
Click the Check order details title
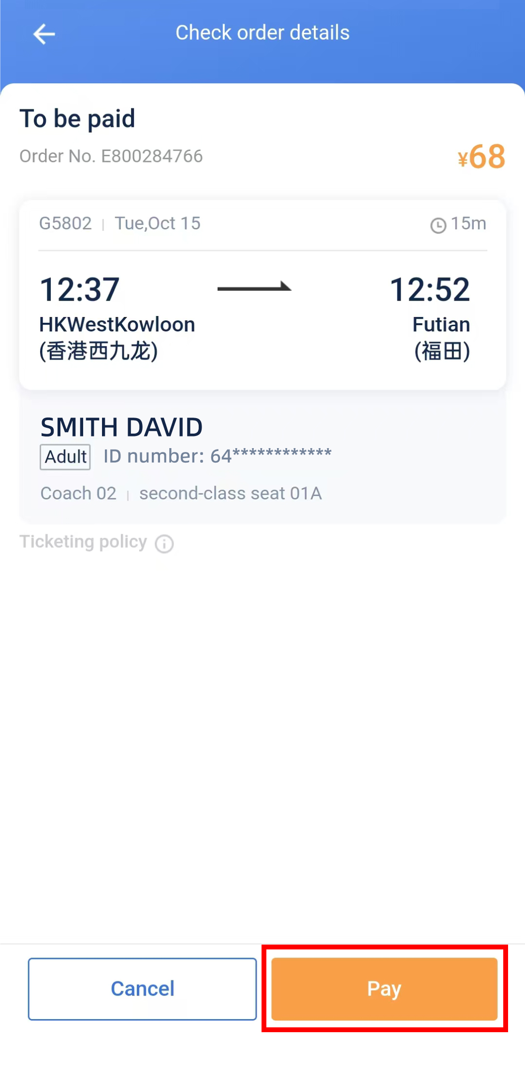pos(262,33)
